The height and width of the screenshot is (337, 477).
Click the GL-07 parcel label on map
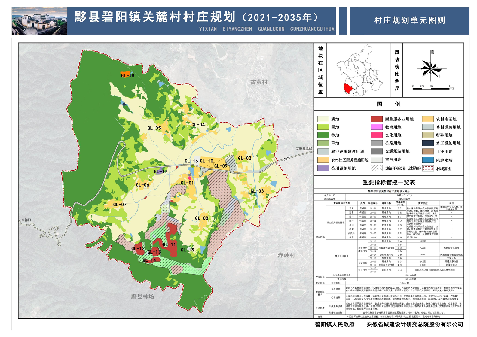click(x=120, y=205)
